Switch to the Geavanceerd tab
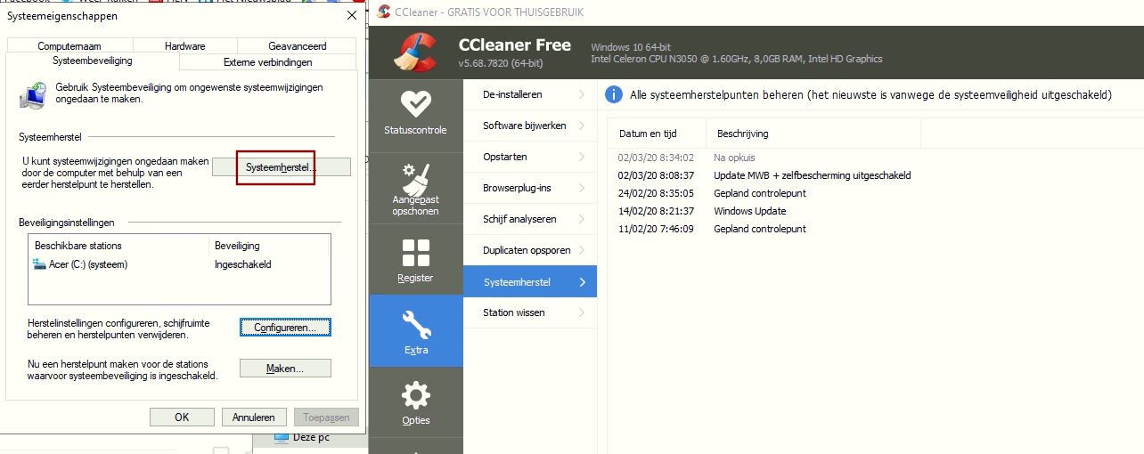Image resolution: width=1144 pixels, height=454 pixels. (x=297, y=46)
